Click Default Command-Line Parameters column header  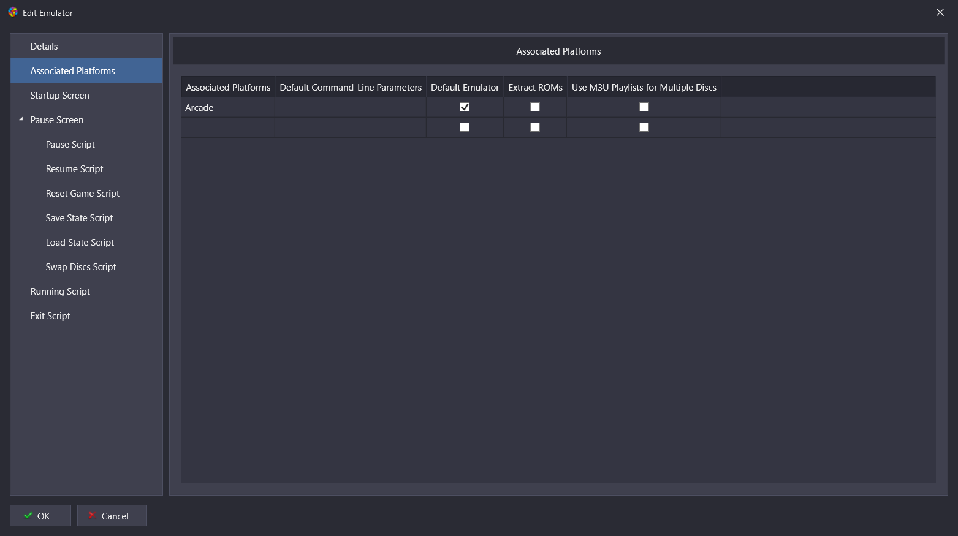pos(351,87)
